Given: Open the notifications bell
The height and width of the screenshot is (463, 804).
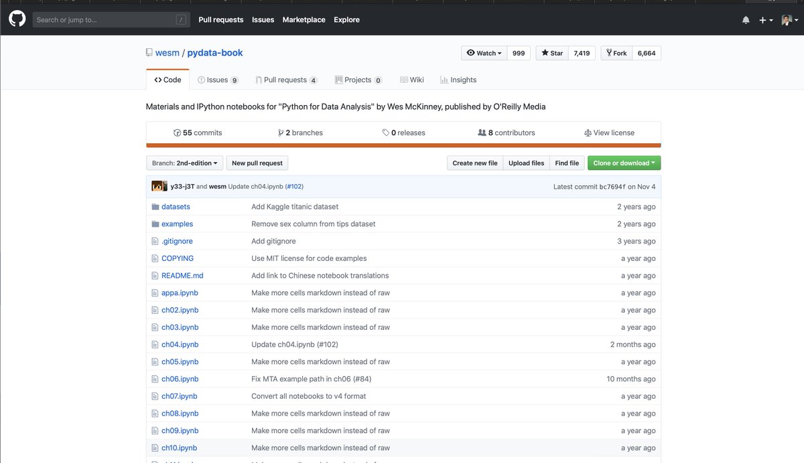Looking at the screenshot, I should (746, 20).
